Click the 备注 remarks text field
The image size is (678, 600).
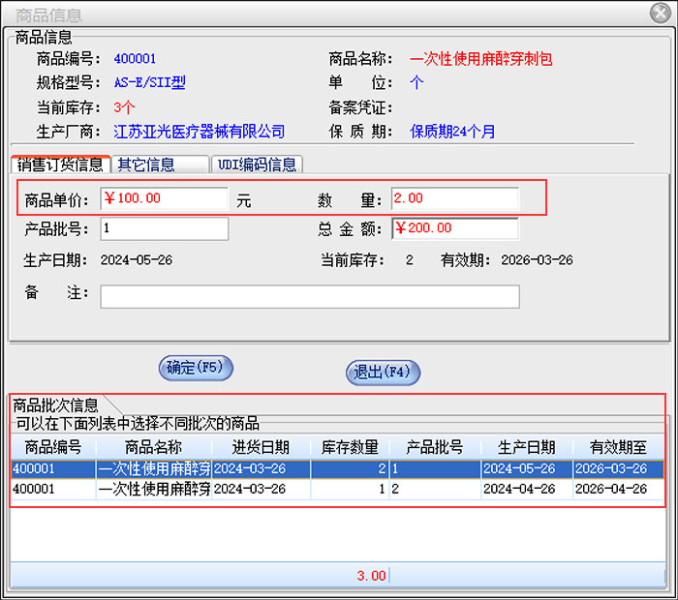click(x=309, y=296)
